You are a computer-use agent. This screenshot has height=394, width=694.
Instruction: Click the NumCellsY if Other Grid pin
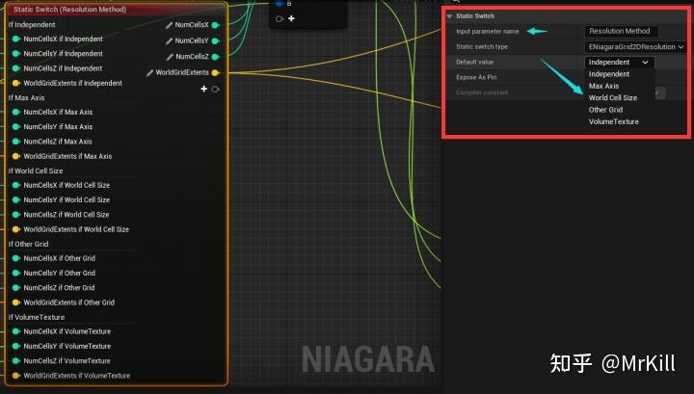pyautogui.click(x=16, y=273)
